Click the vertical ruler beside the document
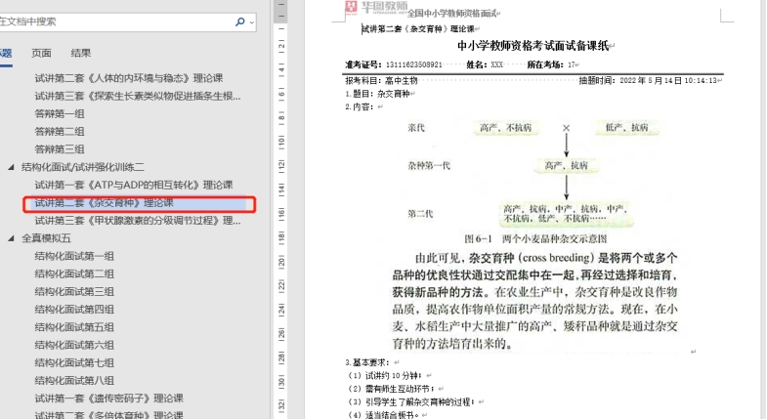This screenshot has width=767, height=420. click(280, 244)
